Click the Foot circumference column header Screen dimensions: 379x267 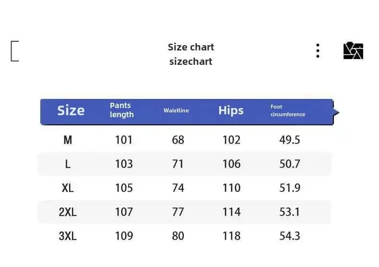[x=288, y=110]
